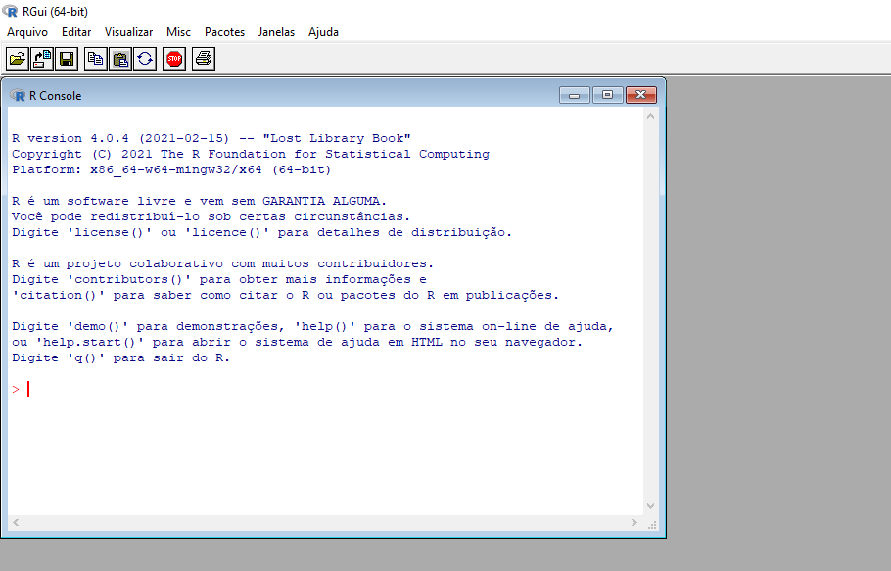891x571 pixels.
Task: Click the Copy and paste icon
Action: [x=145, y=59]
